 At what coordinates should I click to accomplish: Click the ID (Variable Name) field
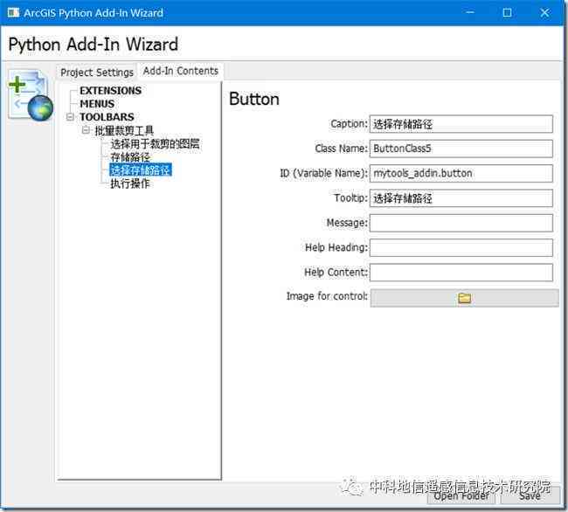tap(461, 174)
